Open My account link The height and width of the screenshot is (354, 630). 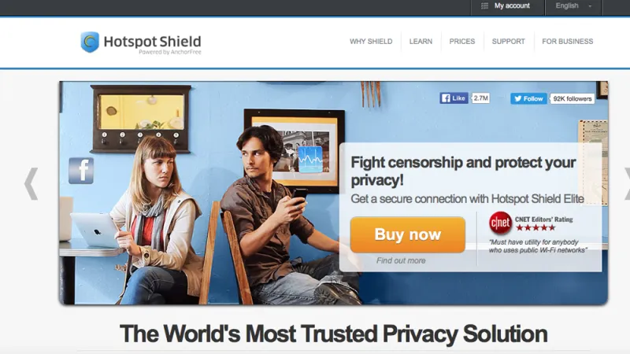coord(512,6)
